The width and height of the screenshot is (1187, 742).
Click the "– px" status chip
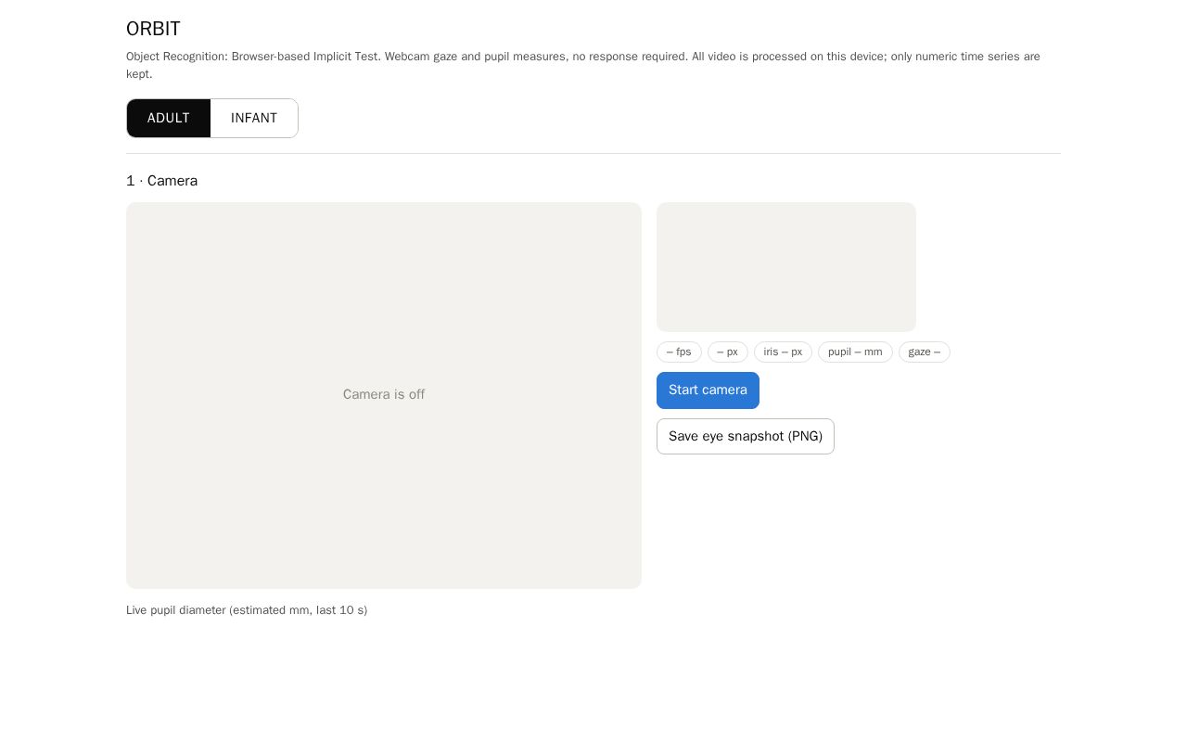(728, 352)
